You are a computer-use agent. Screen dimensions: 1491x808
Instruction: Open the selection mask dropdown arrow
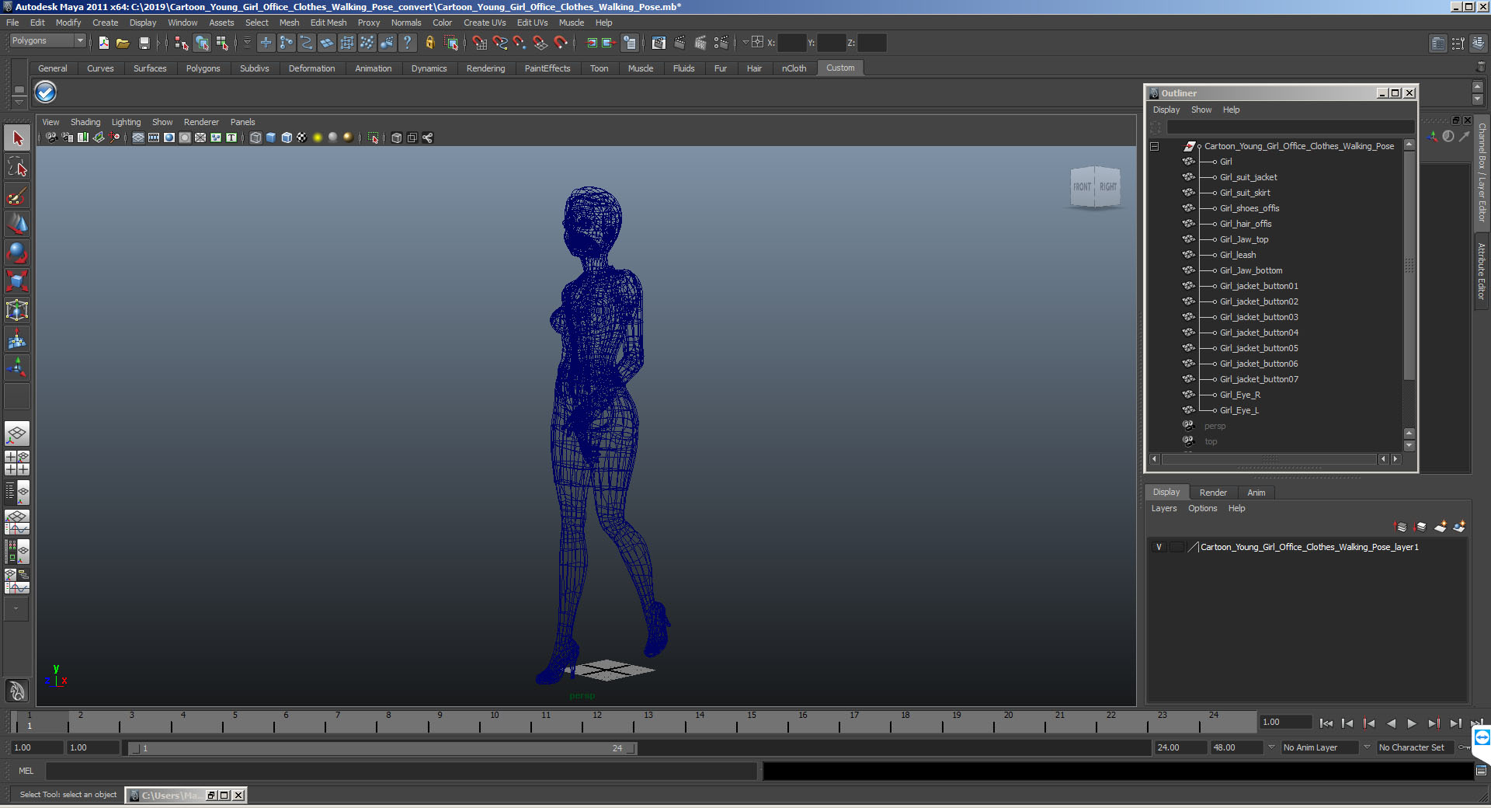[x=247, y=43]
